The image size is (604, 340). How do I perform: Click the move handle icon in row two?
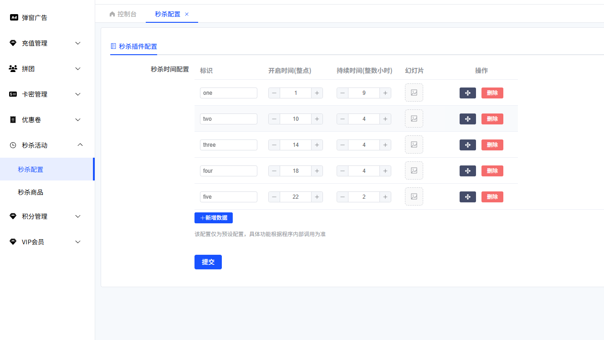pos(467,118)
